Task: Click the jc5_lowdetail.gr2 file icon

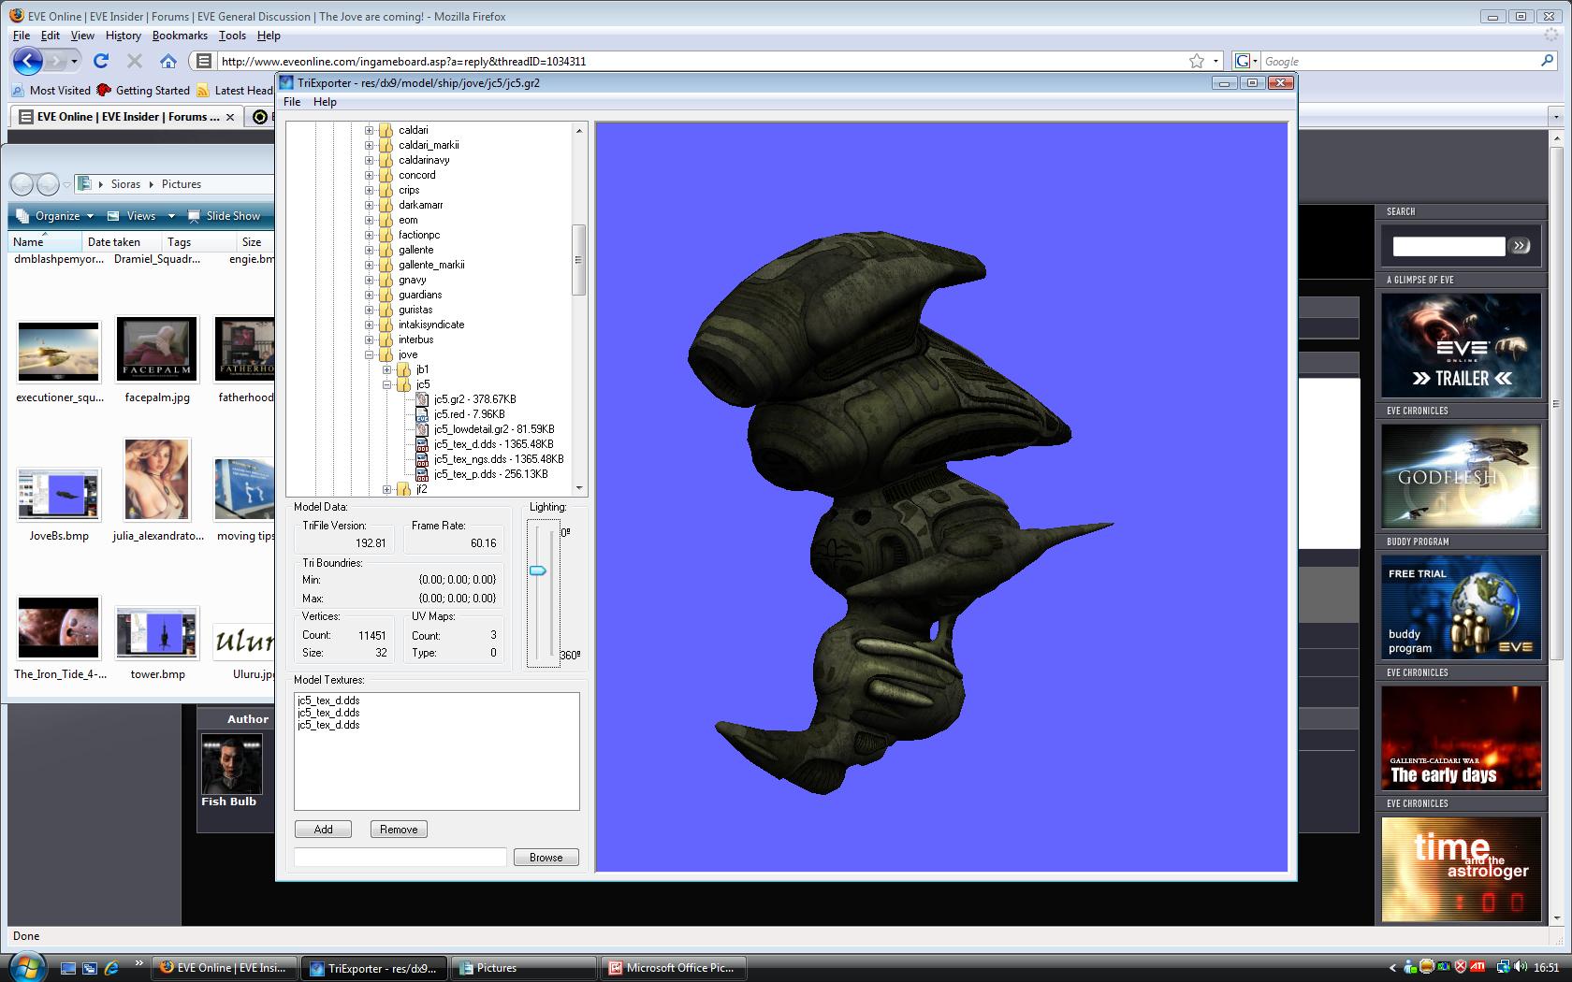Action: click(x=422, y=429)
